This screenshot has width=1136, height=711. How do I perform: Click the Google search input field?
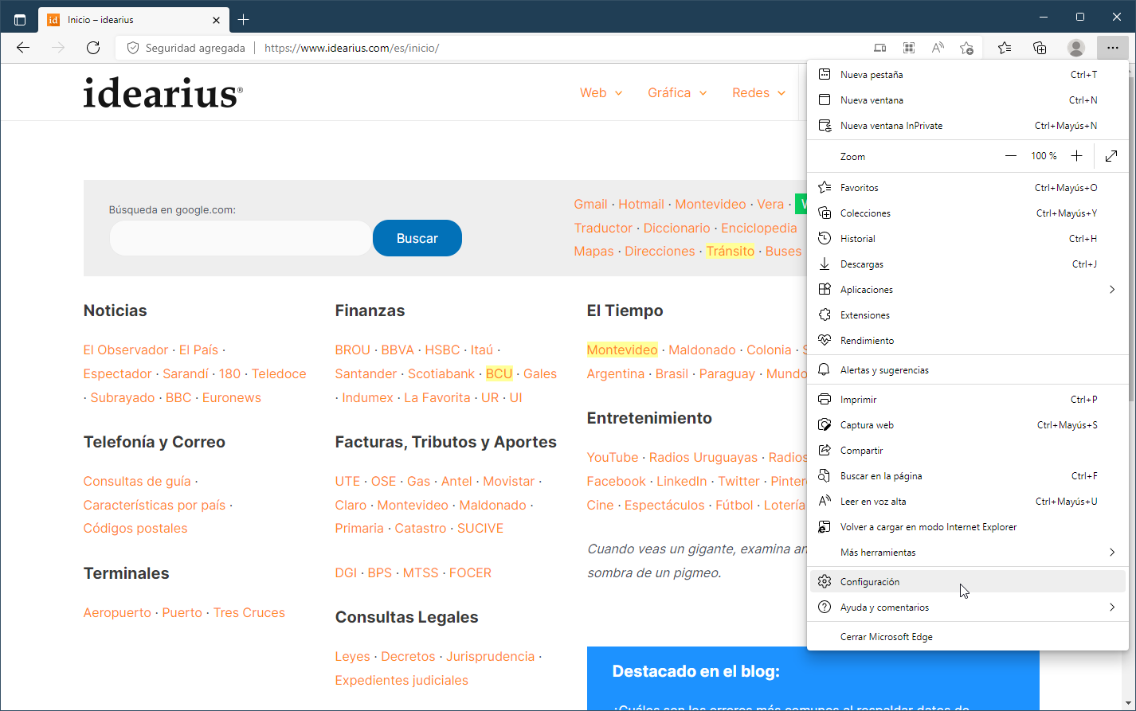tap(240, 238)
